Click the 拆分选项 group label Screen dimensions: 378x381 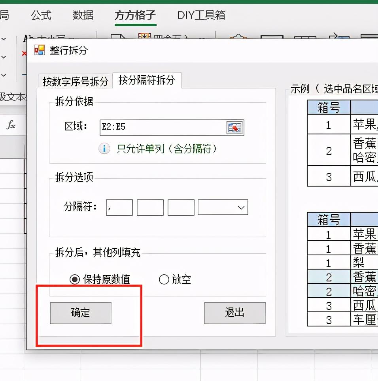pos(74,177)
